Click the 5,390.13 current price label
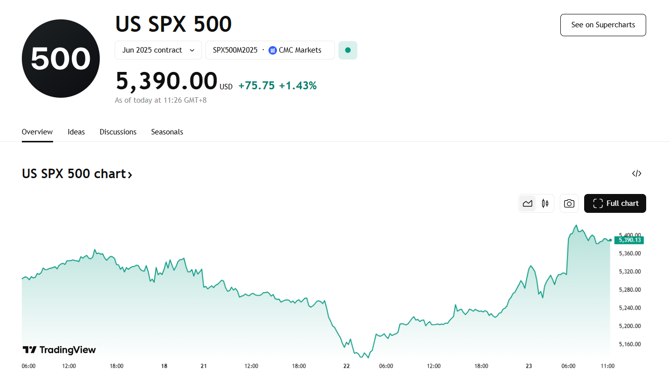This screenshot has width=670, height=382. coord(628,240)
